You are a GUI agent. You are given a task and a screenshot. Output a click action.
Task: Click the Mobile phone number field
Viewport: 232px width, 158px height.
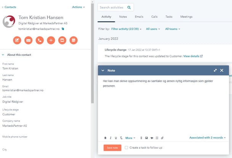click(x=15, y=137)
